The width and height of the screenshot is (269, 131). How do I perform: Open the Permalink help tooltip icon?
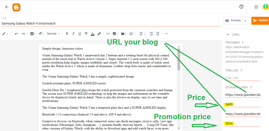coord(243,42)
